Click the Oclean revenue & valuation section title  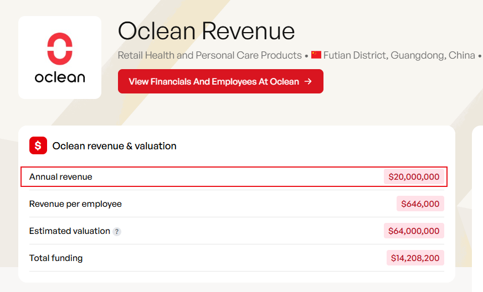pyautogui.click(x=114, y=146)
